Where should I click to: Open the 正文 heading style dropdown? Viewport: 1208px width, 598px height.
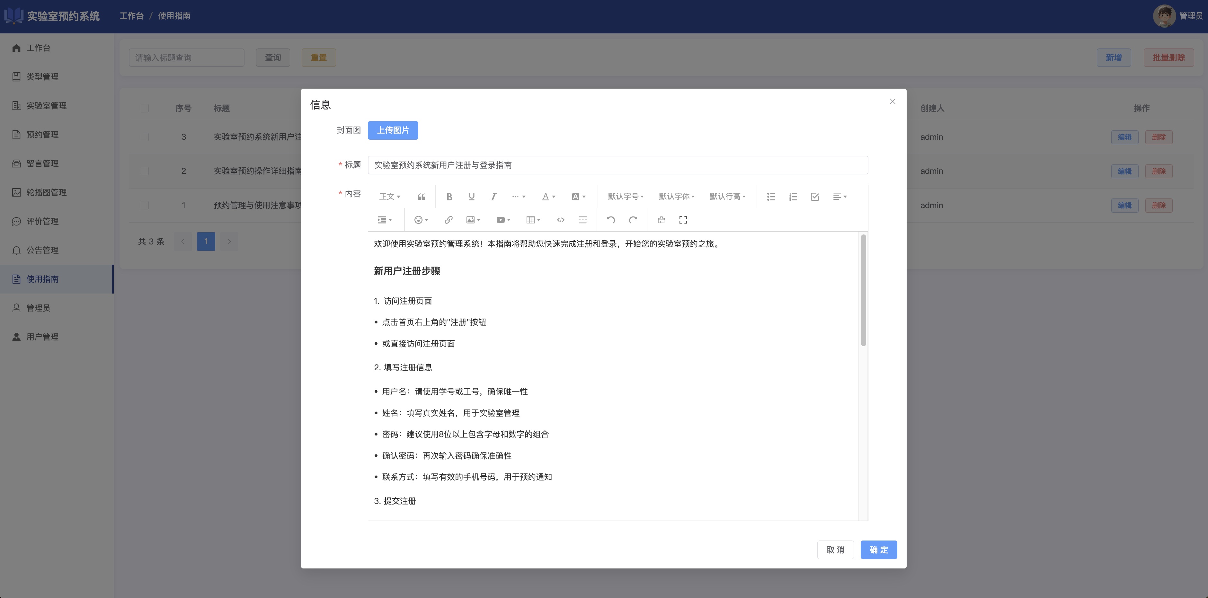point(389,197)
